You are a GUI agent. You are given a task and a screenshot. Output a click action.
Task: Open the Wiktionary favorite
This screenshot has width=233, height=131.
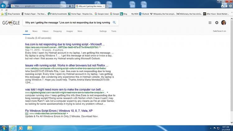189,14
